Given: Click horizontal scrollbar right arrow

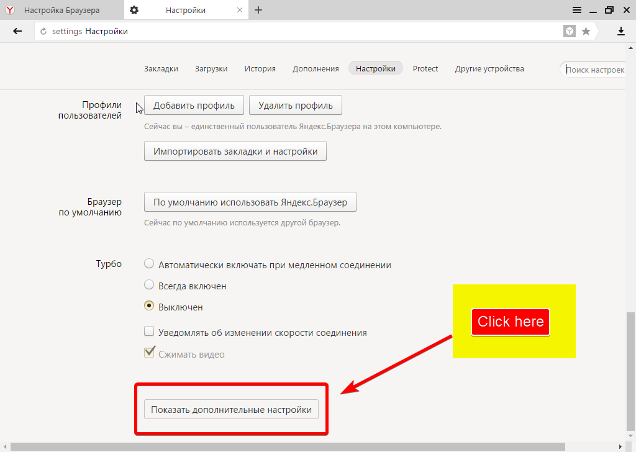Looking at the screenshot, I should coord(620,447).
